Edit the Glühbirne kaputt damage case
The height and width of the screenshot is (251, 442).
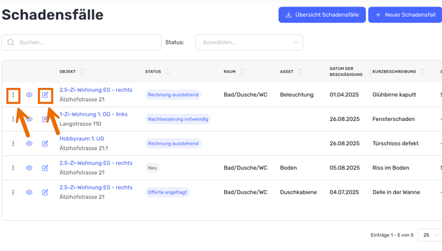pyautogui.click(x=45, y=95)
